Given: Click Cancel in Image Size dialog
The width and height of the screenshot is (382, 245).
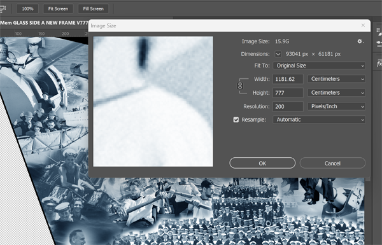Looking at the screenshot, I should [x=332, y=163].
